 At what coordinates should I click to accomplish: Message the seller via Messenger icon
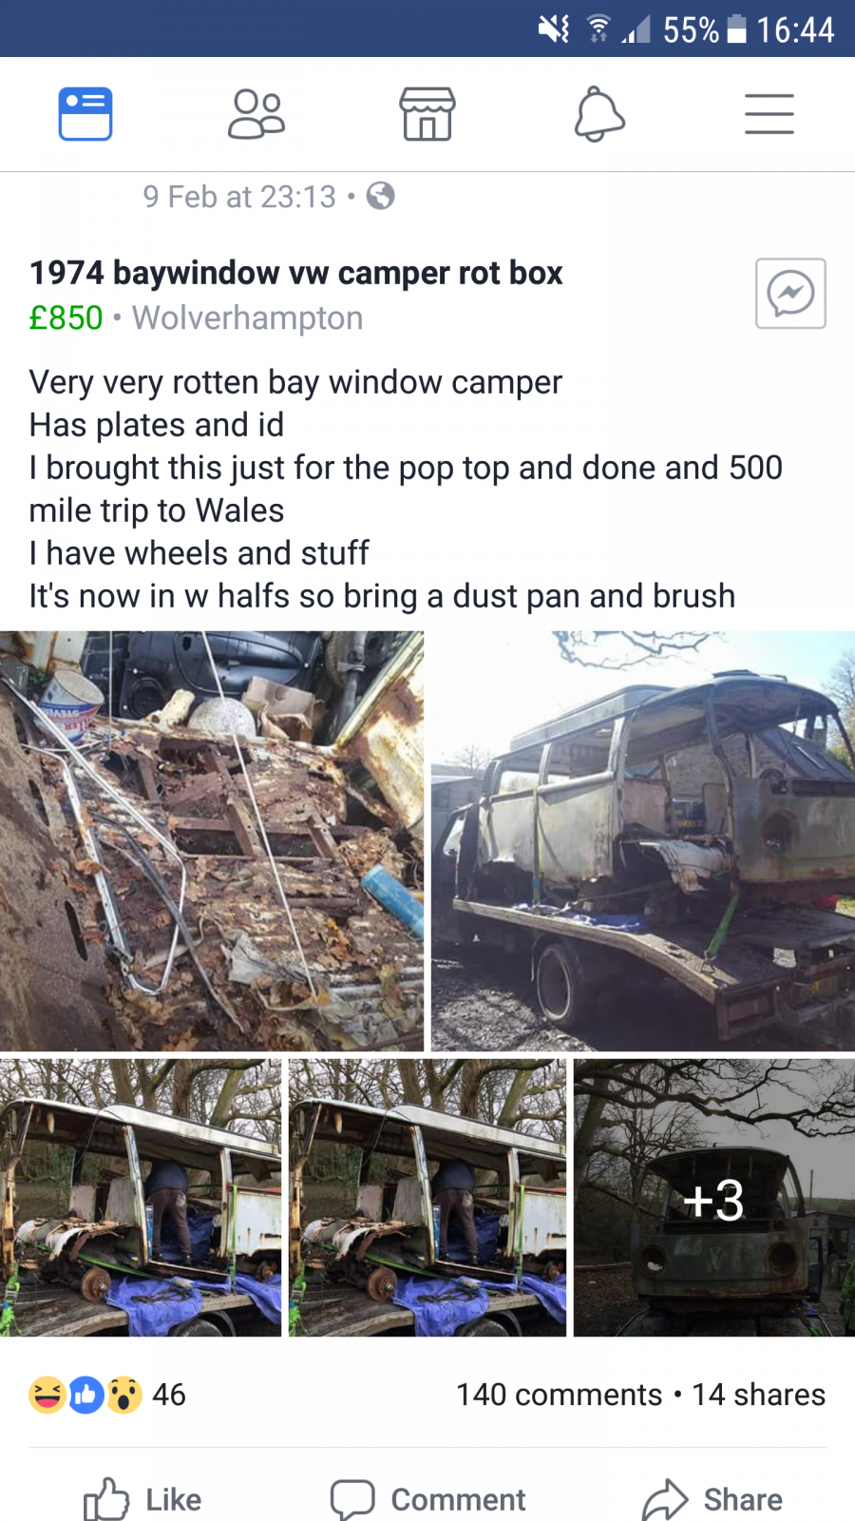(790, 293)
